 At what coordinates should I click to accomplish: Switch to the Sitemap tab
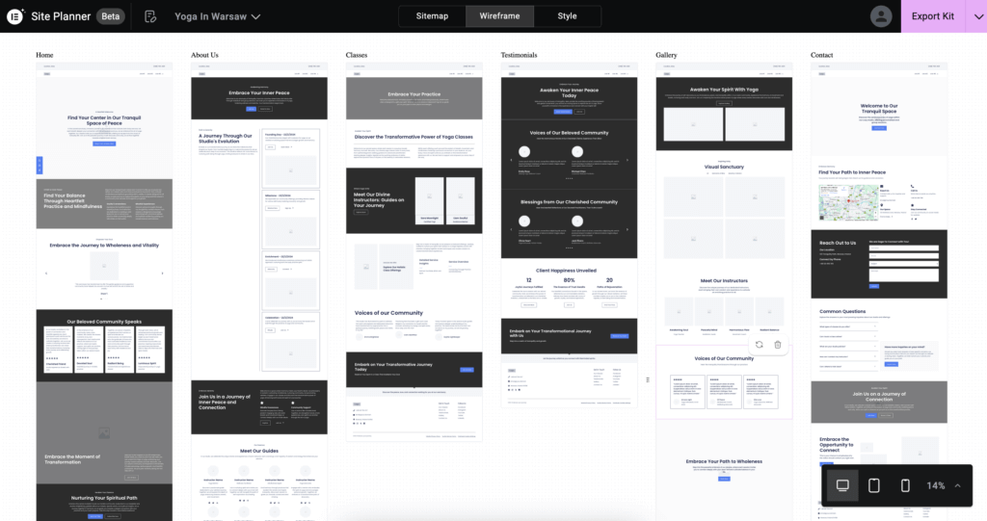tap(432, 16)
